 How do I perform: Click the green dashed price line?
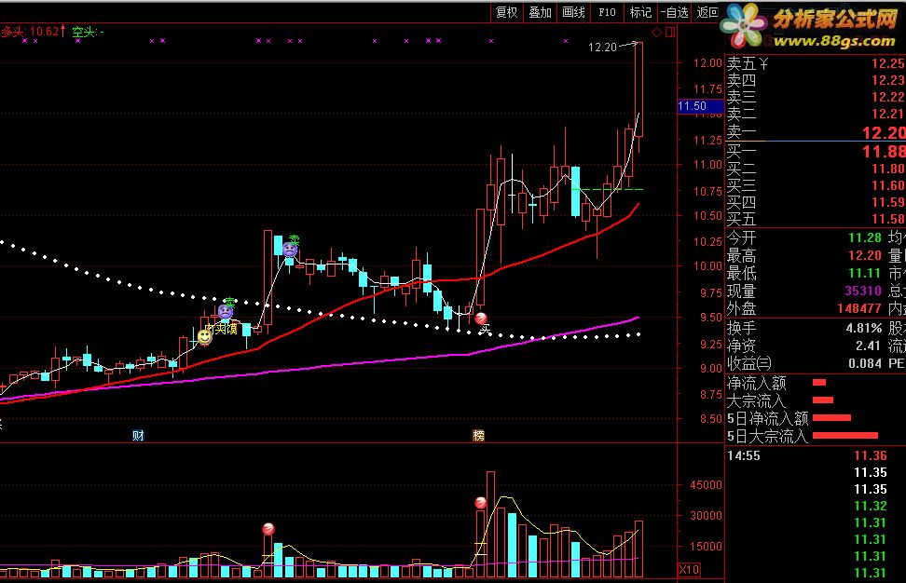point(607,189)
